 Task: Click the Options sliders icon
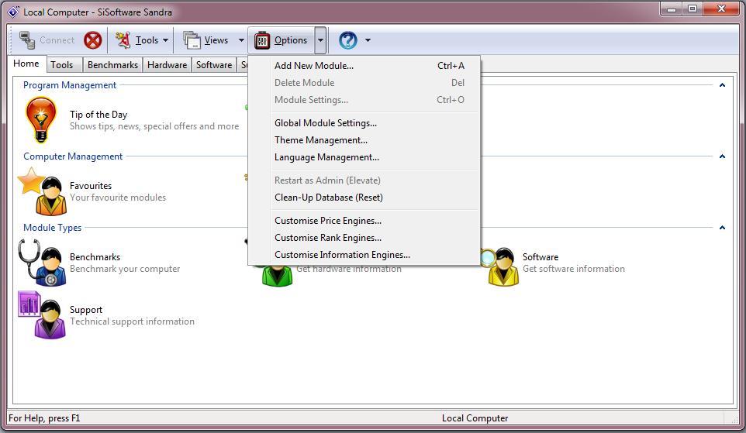pos(261,40)
